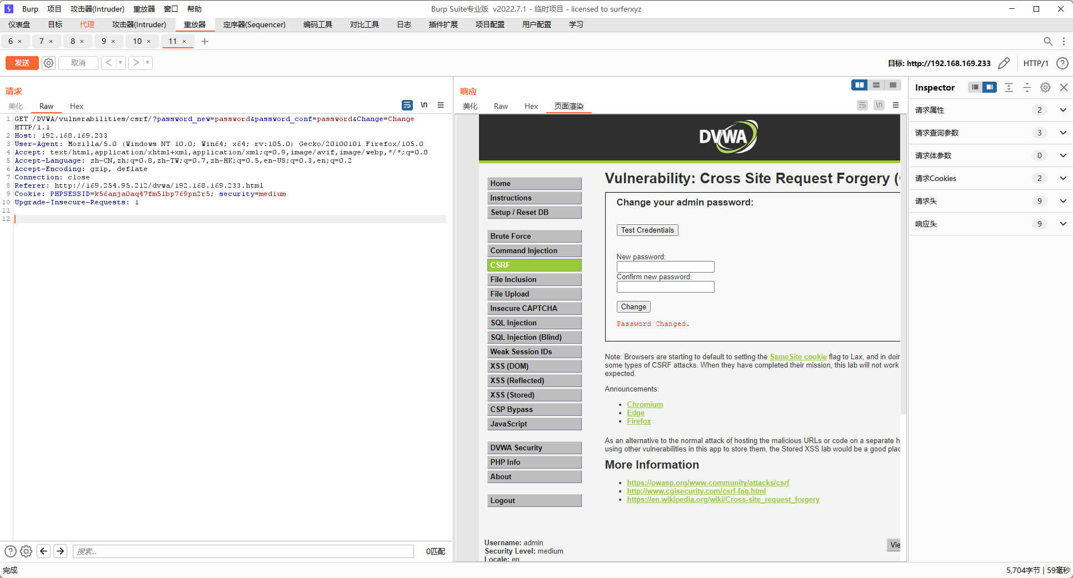The image size is (1073, 578).
Task: Open the Chromium announcement link
Action: pos(645,404)
